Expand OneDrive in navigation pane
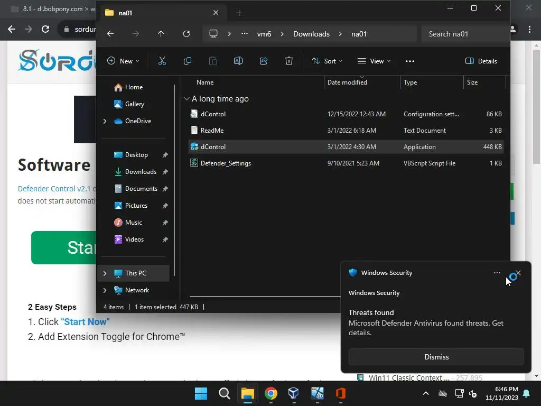Screen dimensions: 541x406 pyautogui.click(x=105, y=121)
